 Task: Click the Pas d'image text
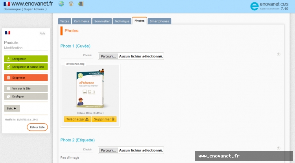pos(70,157)
